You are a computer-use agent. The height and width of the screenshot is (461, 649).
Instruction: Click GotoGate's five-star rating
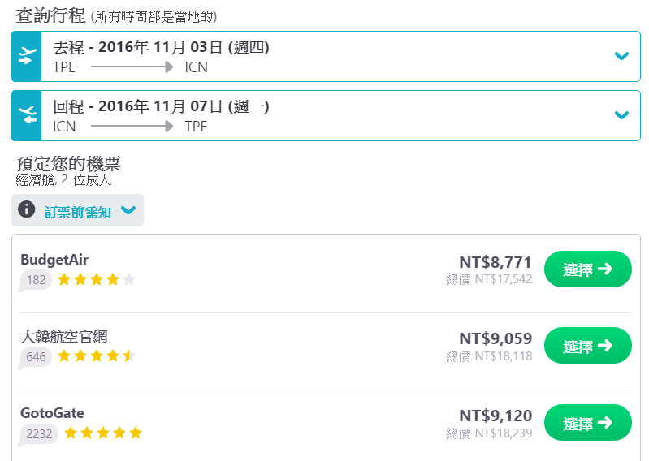(x=103, y=433)
